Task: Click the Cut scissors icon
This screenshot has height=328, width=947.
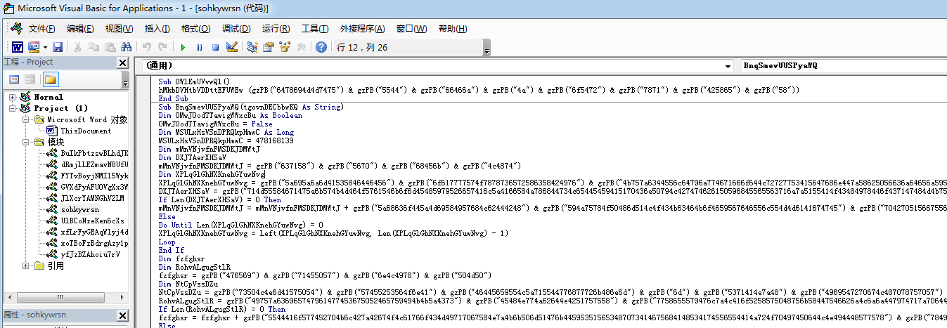Action: tap(78, 47)
